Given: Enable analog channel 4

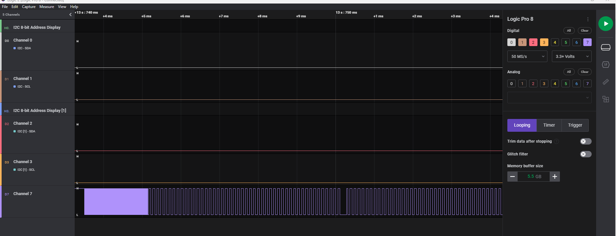Looking at the screenshot, I should [x=555, y=83].
